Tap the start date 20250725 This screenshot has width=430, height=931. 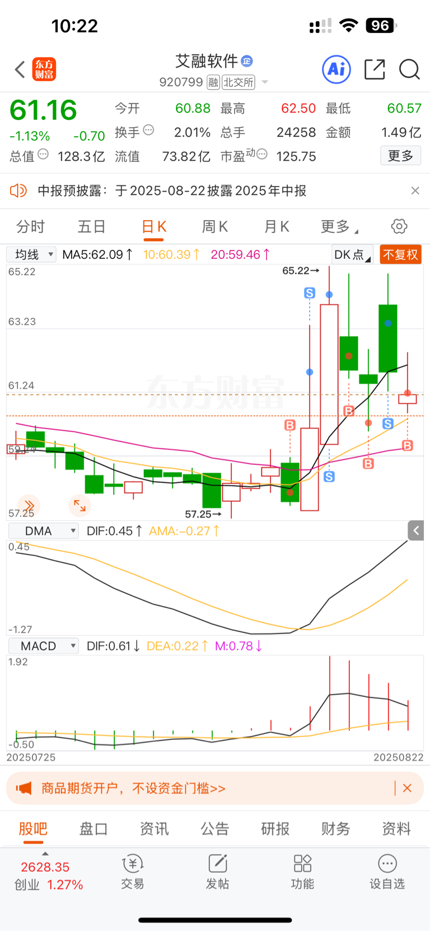coord(31,757)
